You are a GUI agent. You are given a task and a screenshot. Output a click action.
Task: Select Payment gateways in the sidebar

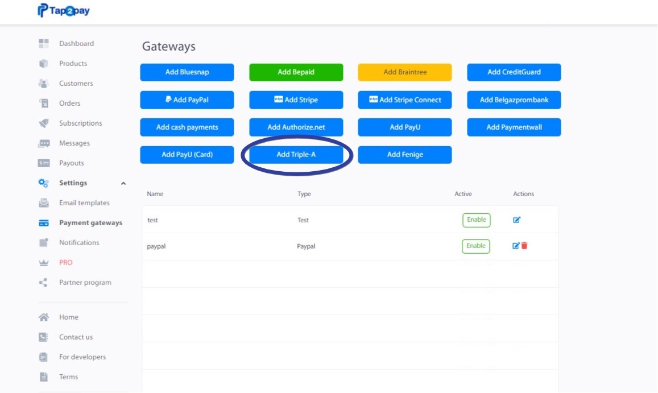[90, 223]
